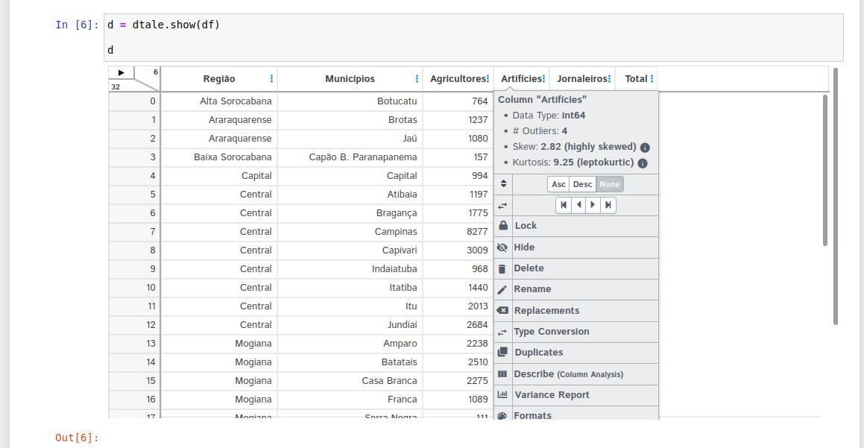
Task: Click the Type Conversion arrows icon
Action: pos(502,332)
